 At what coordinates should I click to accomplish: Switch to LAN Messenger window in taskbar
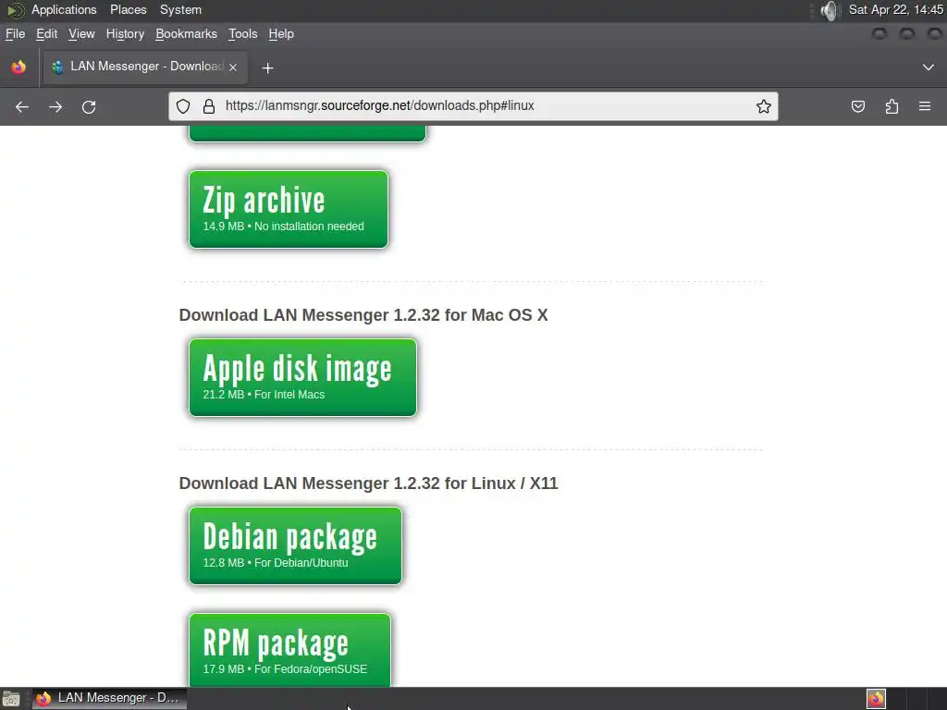point(109,699)
